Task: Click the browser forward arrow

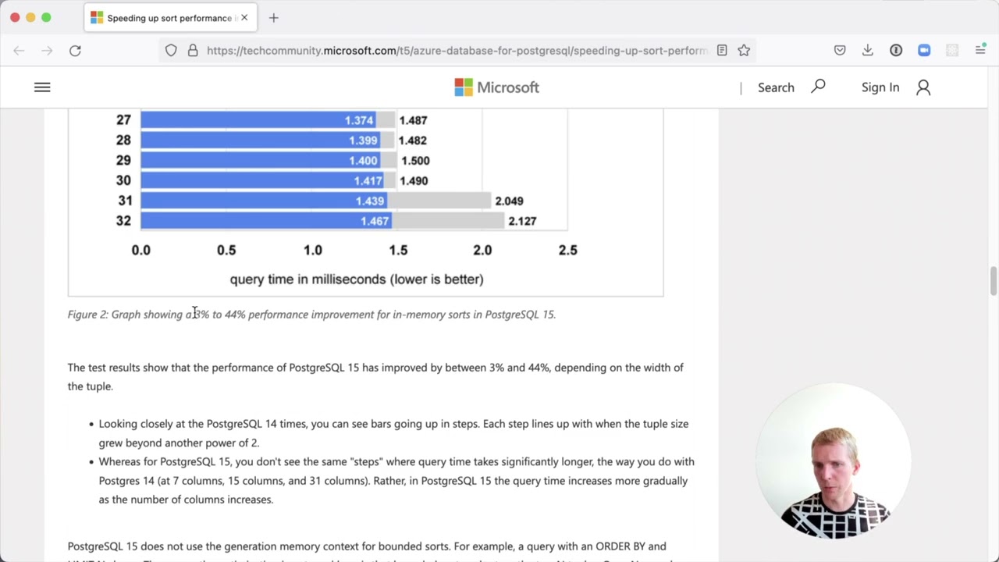Action: click(x=47, y=51)
